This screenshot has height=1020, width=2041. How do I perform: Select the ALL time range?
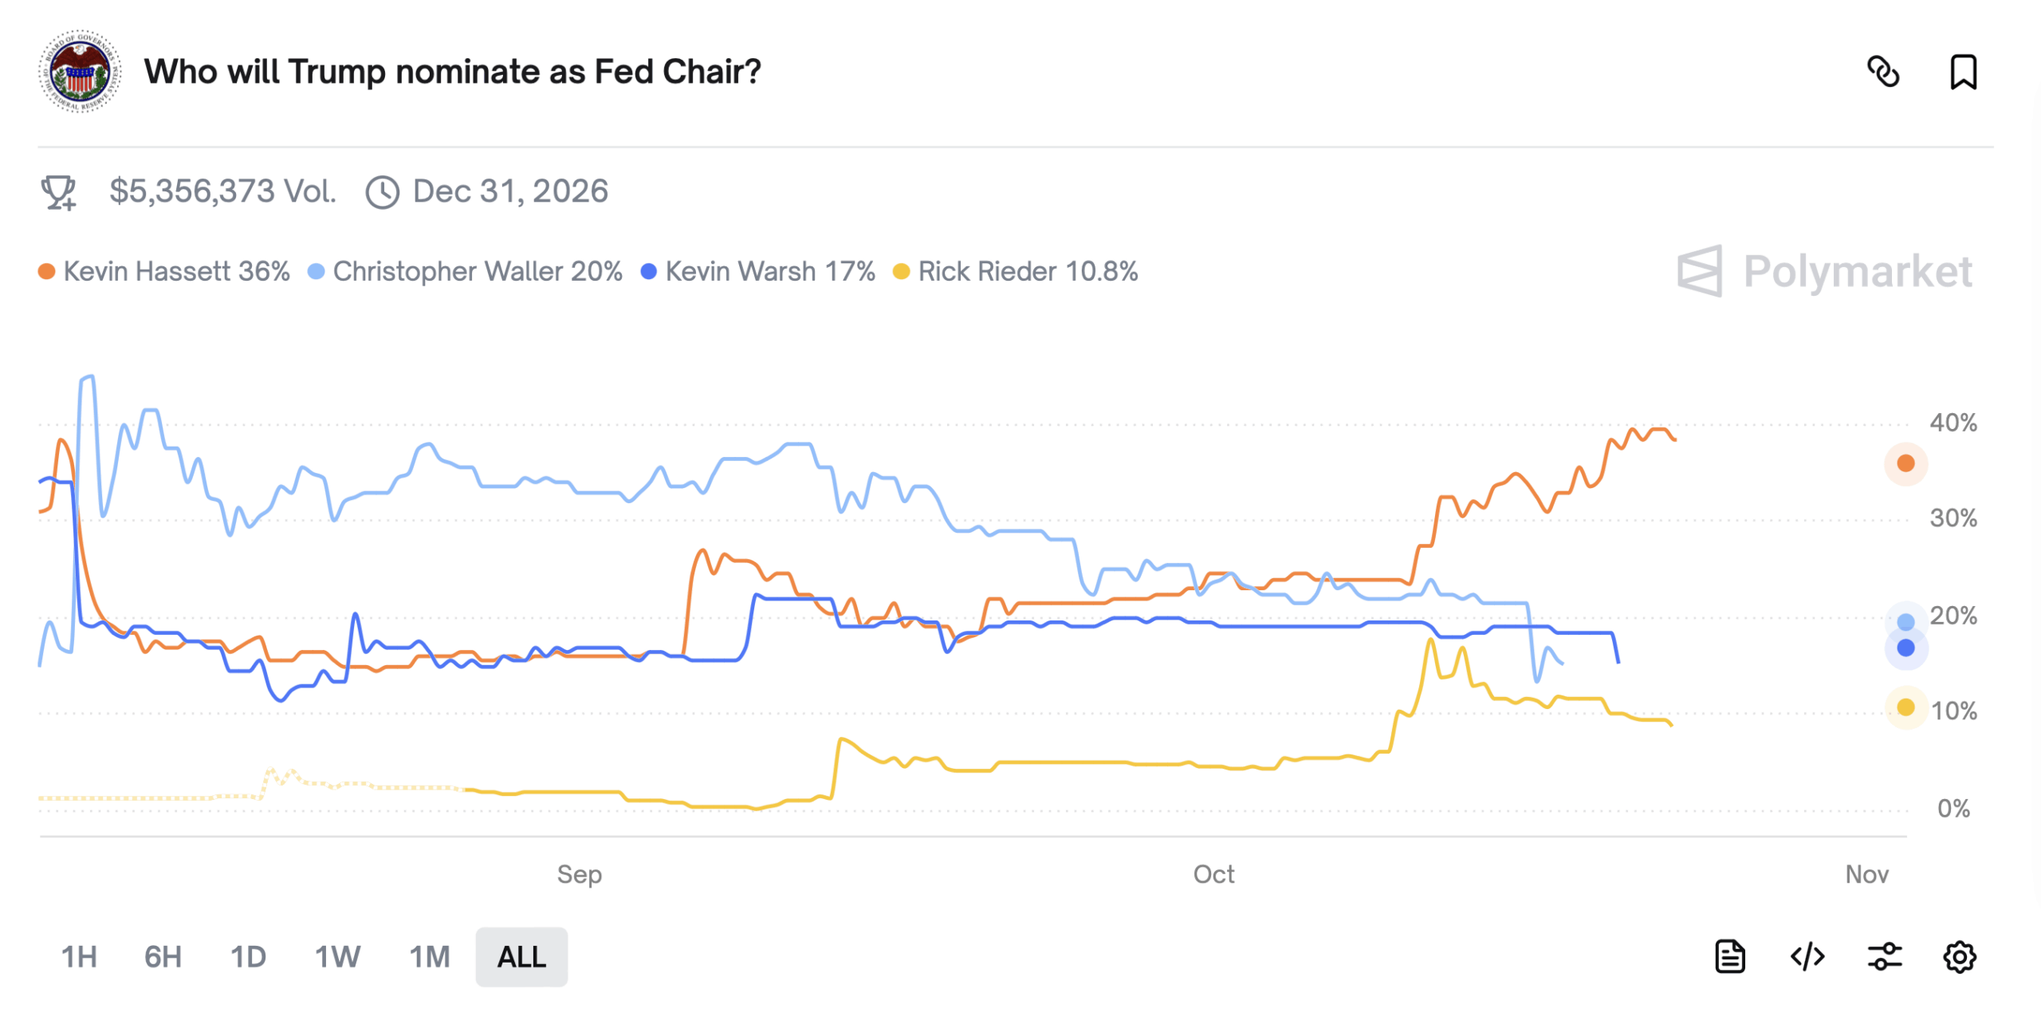point(521,956)
